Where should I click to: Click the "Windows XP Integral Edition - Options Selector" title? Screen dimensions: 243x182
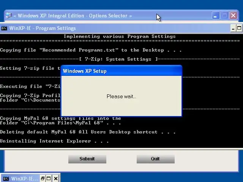[x=73, y=16]
